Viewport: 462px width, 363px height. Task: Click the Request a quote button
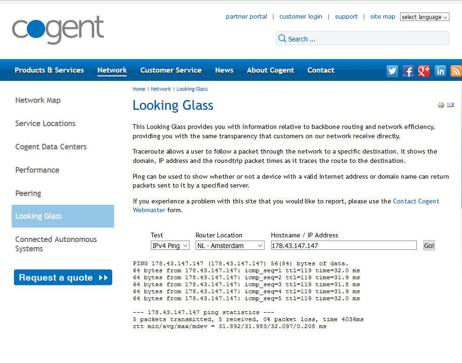[63, 277]
